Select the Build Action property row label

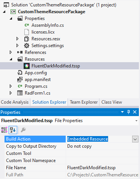tap(35, 139)
